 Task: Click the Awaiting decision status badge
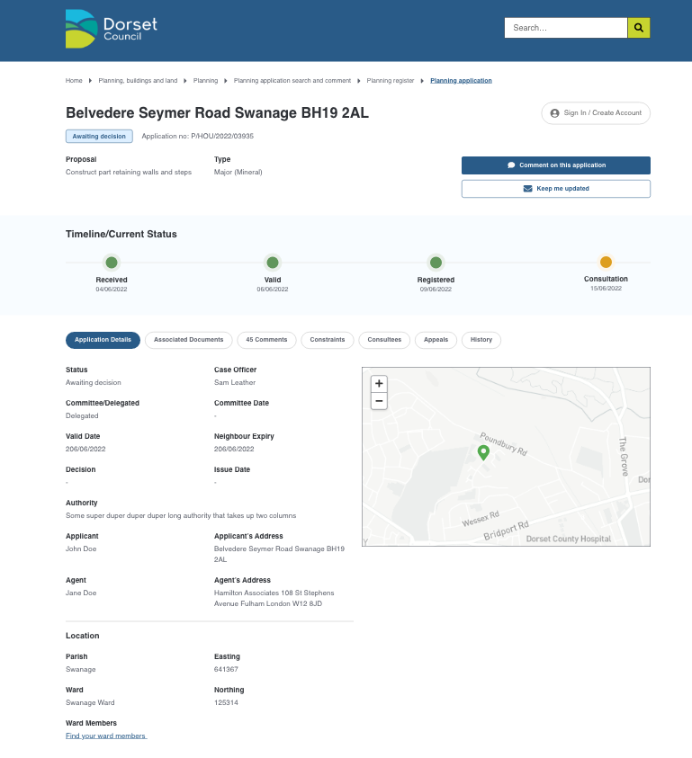(99, 137)
